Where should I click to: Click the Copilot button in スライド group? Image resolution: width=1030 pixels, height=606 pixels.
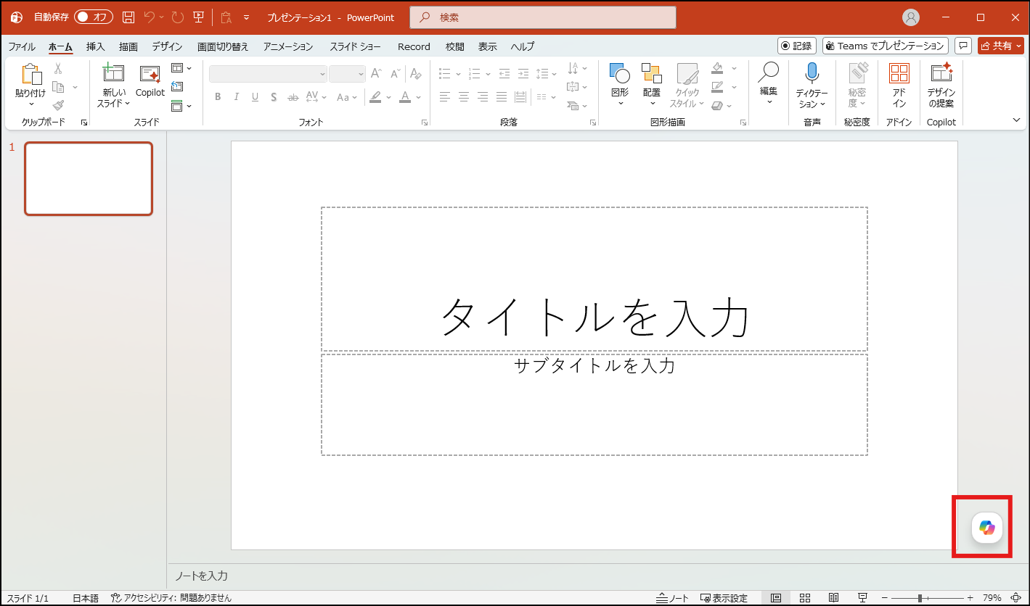coord(150,80)
